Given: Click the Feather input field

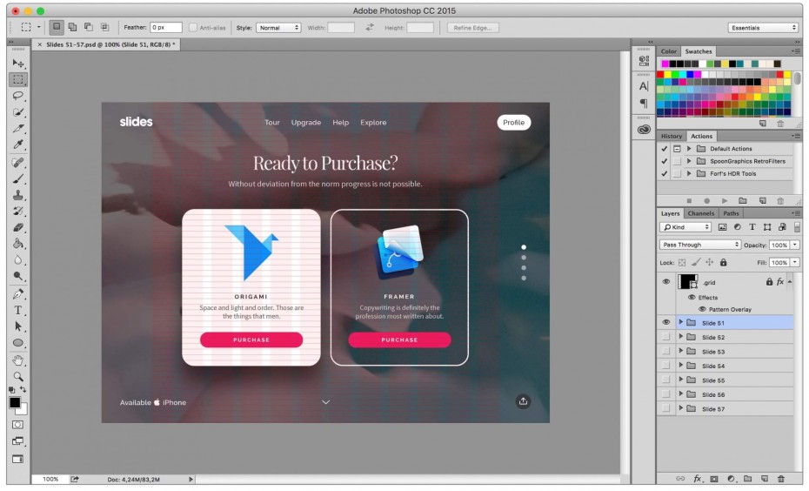Looking at the screenshot, I should (166, 27).
